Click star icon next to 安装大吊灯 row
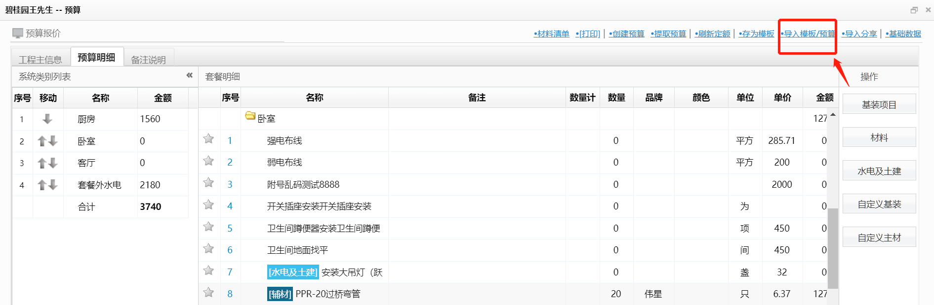The height and width of the screenshot is (305, 934). (208, 271)
